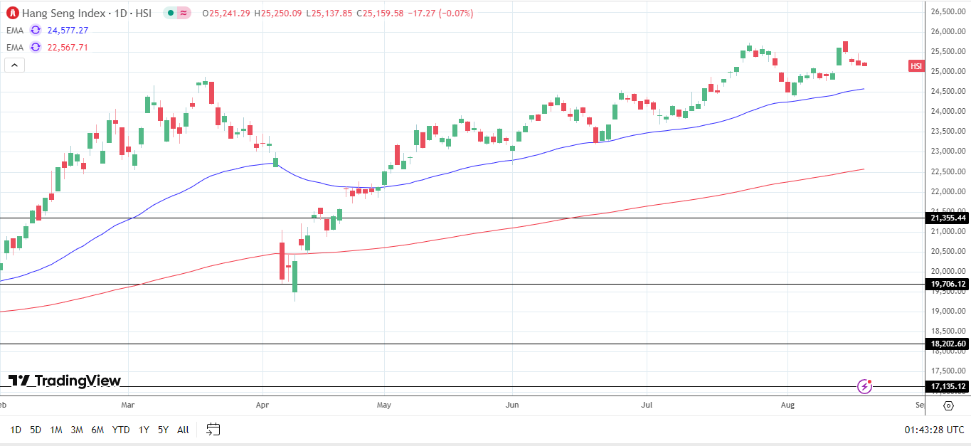The width and height of the screenshot is (971, 446).
Task: Click the 24,500.00 price axis label
Action: pos(948,91)
